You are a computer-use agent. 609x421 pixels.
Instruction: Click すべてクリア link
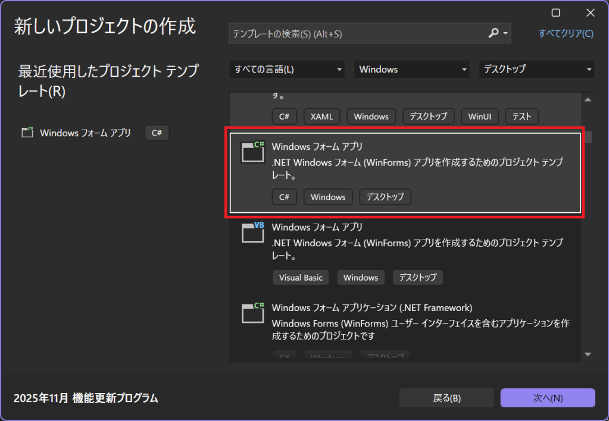pyautogui.click(x=566, y=33)
